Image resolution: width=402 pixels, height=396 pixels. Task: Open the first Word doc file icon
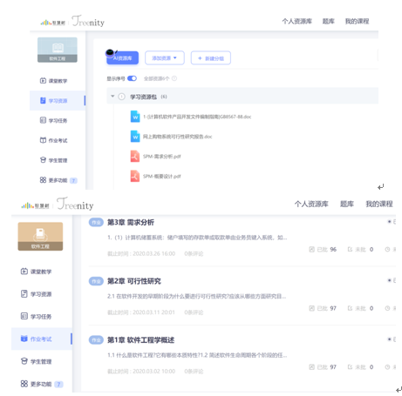coord(135,117)
